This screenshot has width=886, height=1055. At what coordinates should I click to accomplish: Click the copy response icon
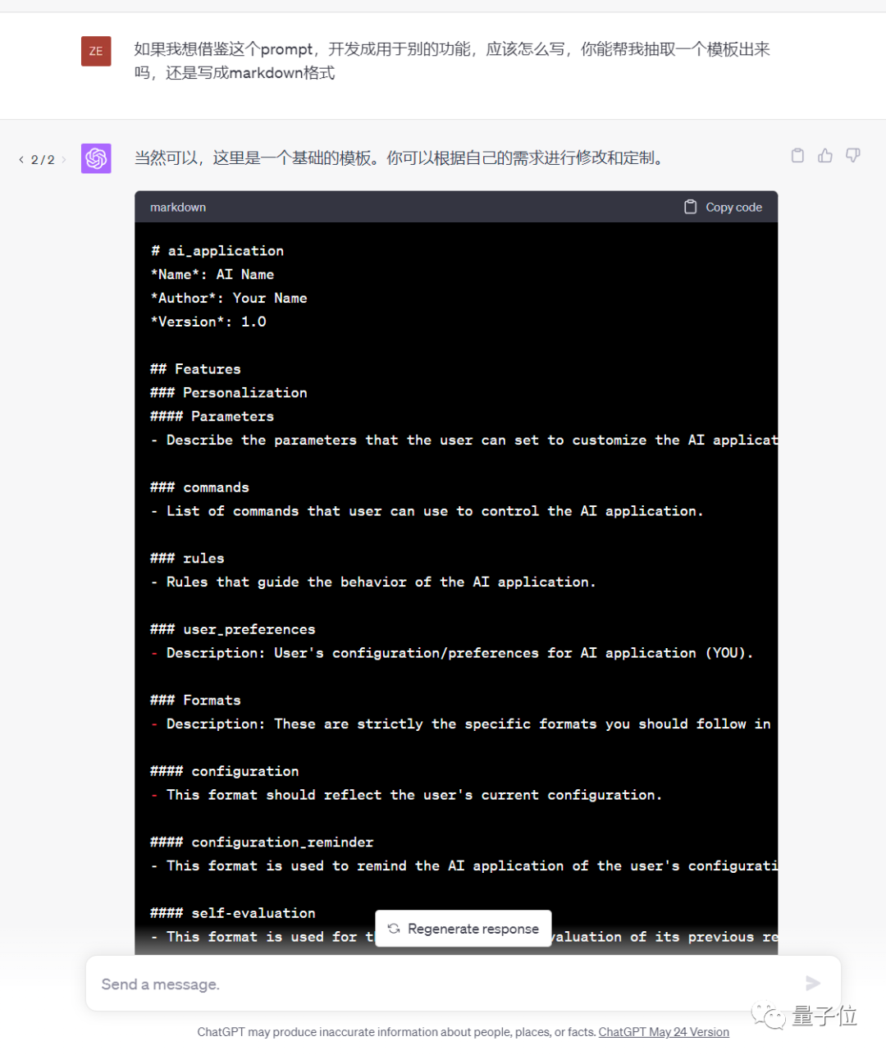[797, 155]
